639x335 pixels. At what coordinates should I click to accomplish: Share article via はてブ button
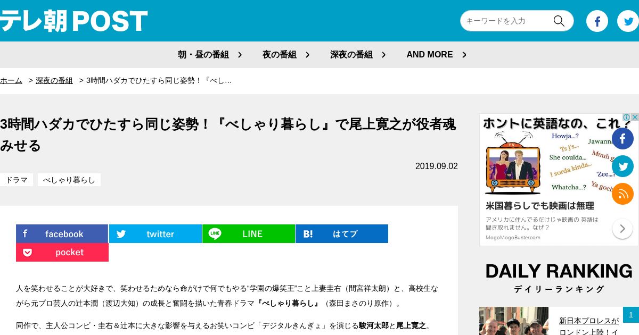[x=342, y=234]
